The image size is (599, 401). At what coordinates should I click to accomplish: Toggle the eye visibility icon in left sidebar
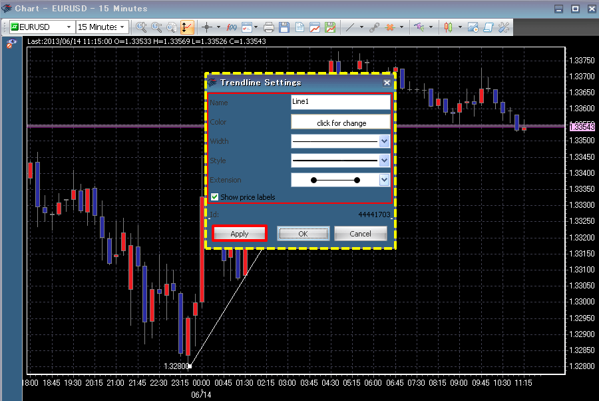coord(11,44)
